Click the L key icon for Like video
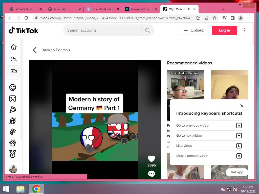Screen dimensions: 259x194 [x=239, y=146]
